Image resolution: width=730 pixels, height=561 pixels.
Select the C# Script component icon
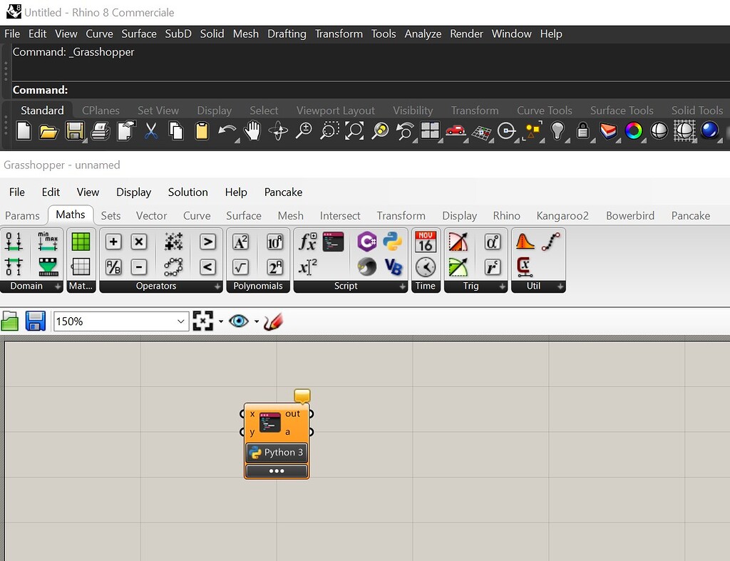tap(367, 242)
